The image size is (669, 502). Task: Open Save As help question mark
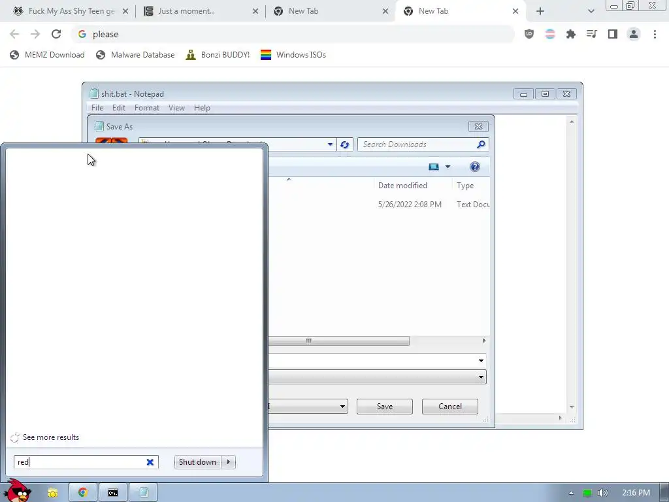click(474, 167)
